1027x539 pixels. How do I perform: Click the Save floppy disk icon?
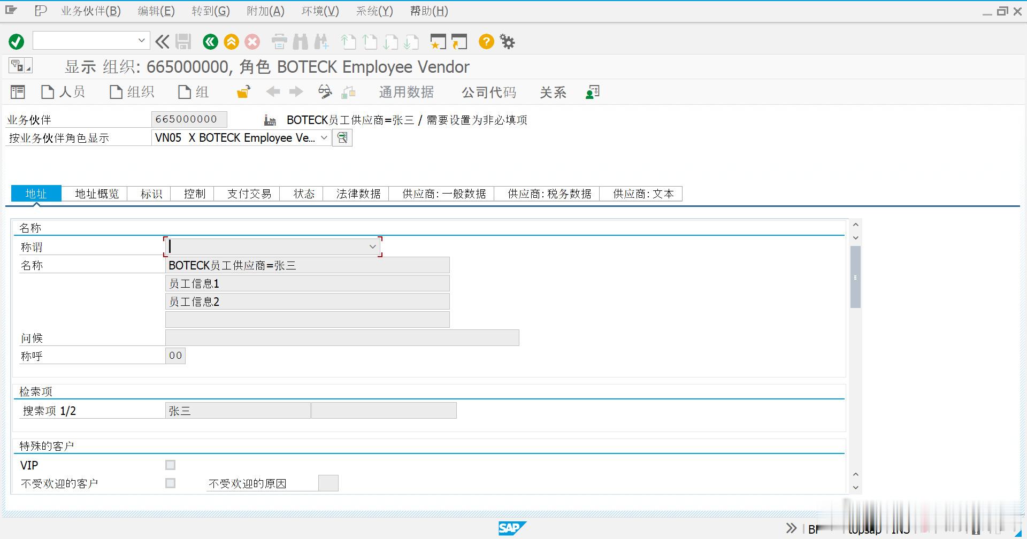[x=183, y=41]
